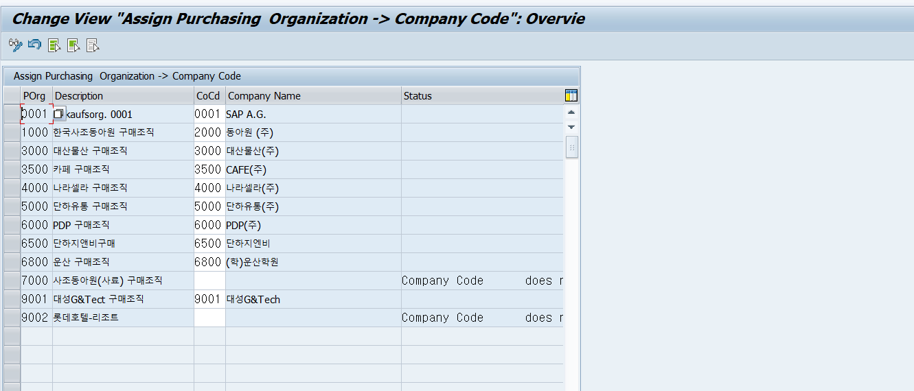Screen dimensions: 914x391
Task: Click the CoCd field containing 2000
Action: pos(209,132)
